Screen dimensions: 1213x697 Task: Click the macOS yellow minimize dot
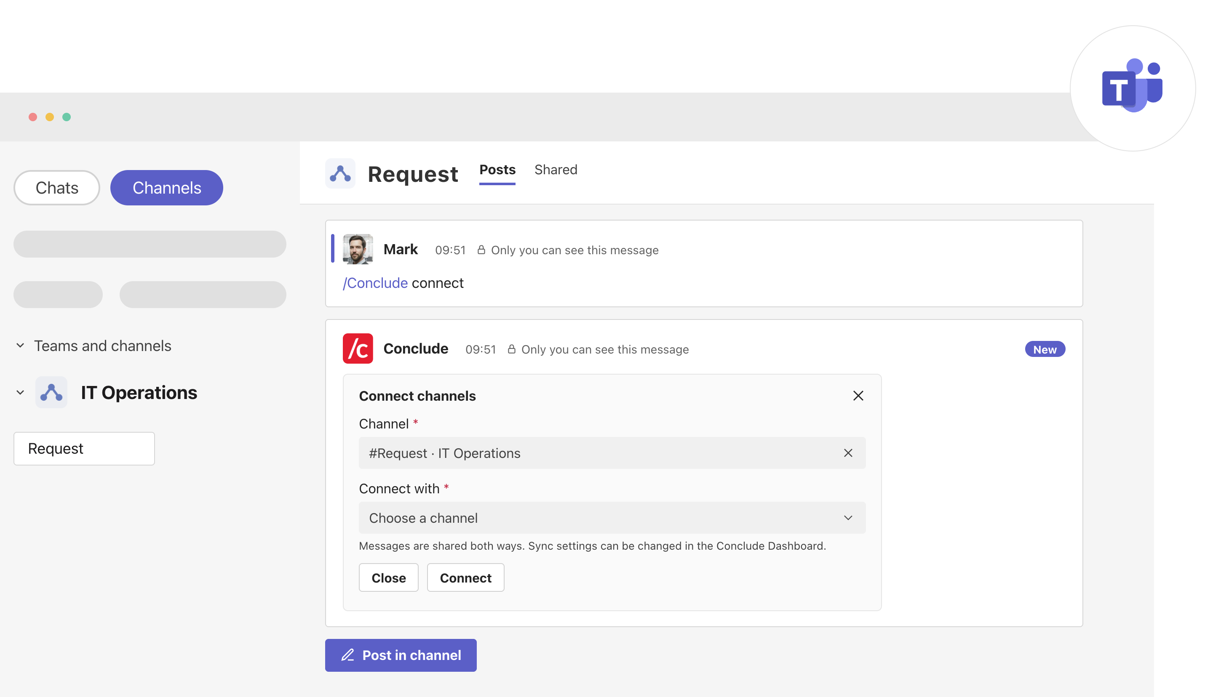[49, 117]
